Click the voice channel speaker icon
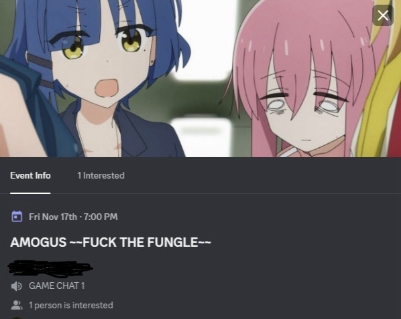Viewport: 401px width, 319px height. click(17, 286)
